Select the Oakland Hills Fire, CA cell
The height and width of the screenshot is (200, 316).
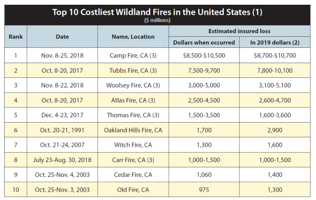133,130
